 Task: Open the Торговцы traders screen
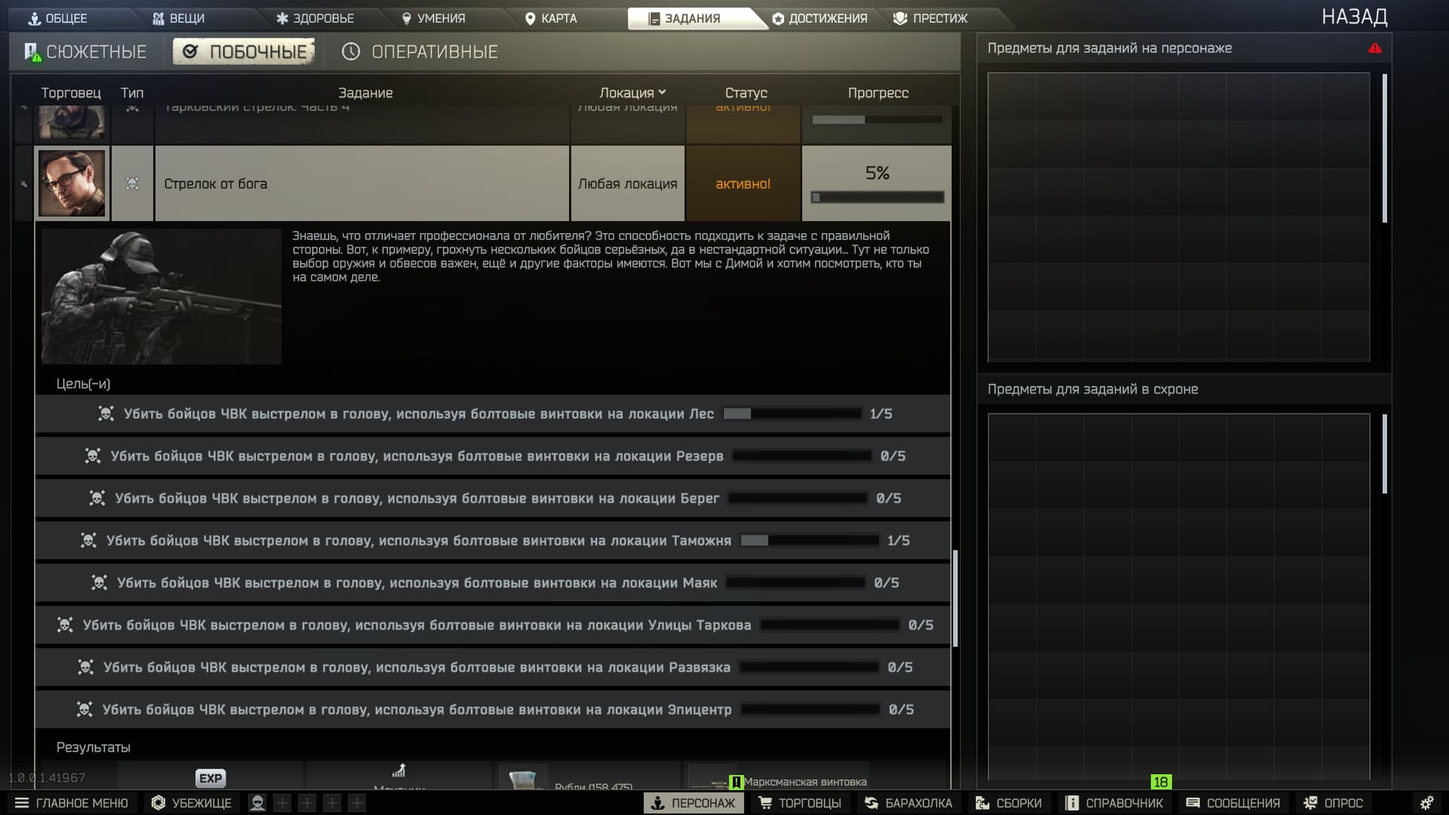tap(801, 802)
